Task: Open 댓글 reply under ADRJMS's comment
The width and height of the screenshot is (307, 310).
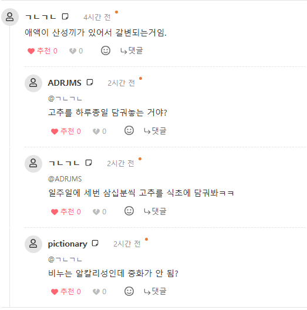Action: coord(155,131)
